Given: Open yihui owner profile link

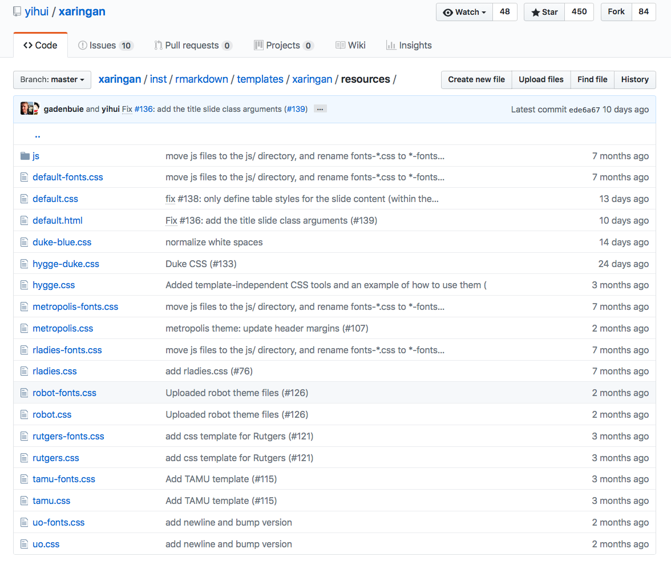Looking at the screenshot, I should coord(37,11).
